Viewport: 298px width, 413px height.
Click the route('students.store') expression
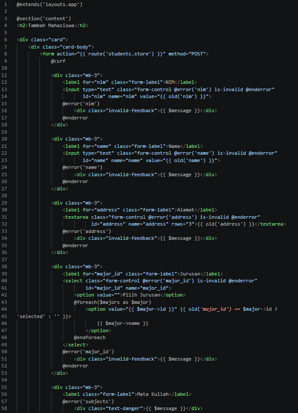(121, 54)
